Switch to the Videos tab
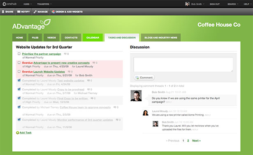 [x=51, y=37]
